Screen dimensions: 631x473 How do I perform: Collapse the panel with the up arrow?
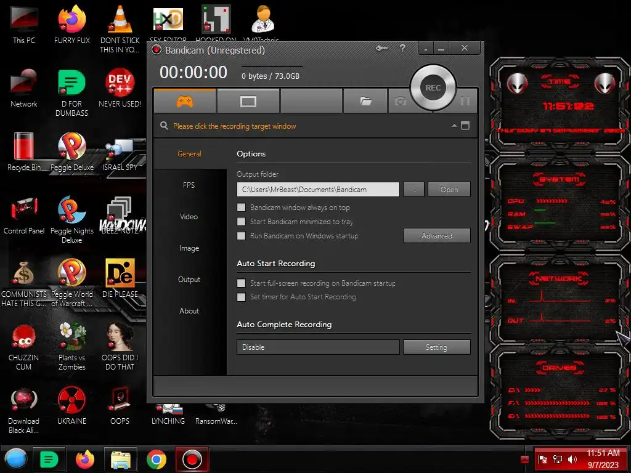click(454, 126)
